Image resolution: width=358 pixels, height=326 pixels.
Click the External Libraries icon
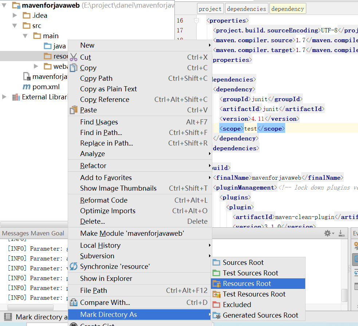click(16, 97)
